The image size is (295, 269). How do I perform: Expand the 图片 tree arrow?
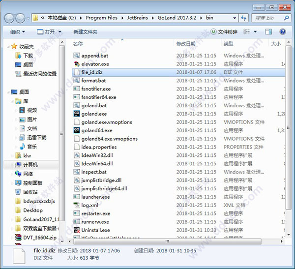click(16, 120)
